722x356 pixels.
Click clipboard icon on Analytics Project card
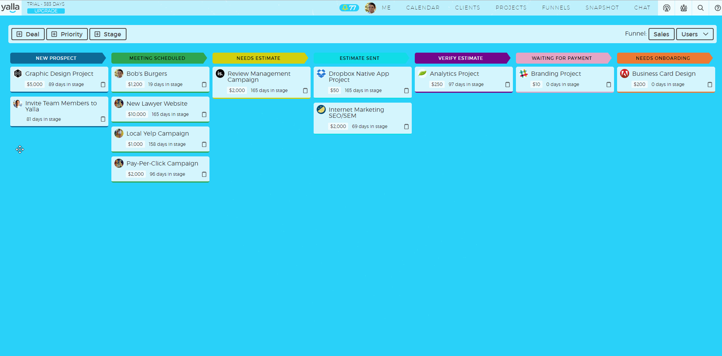pos(508,84)
